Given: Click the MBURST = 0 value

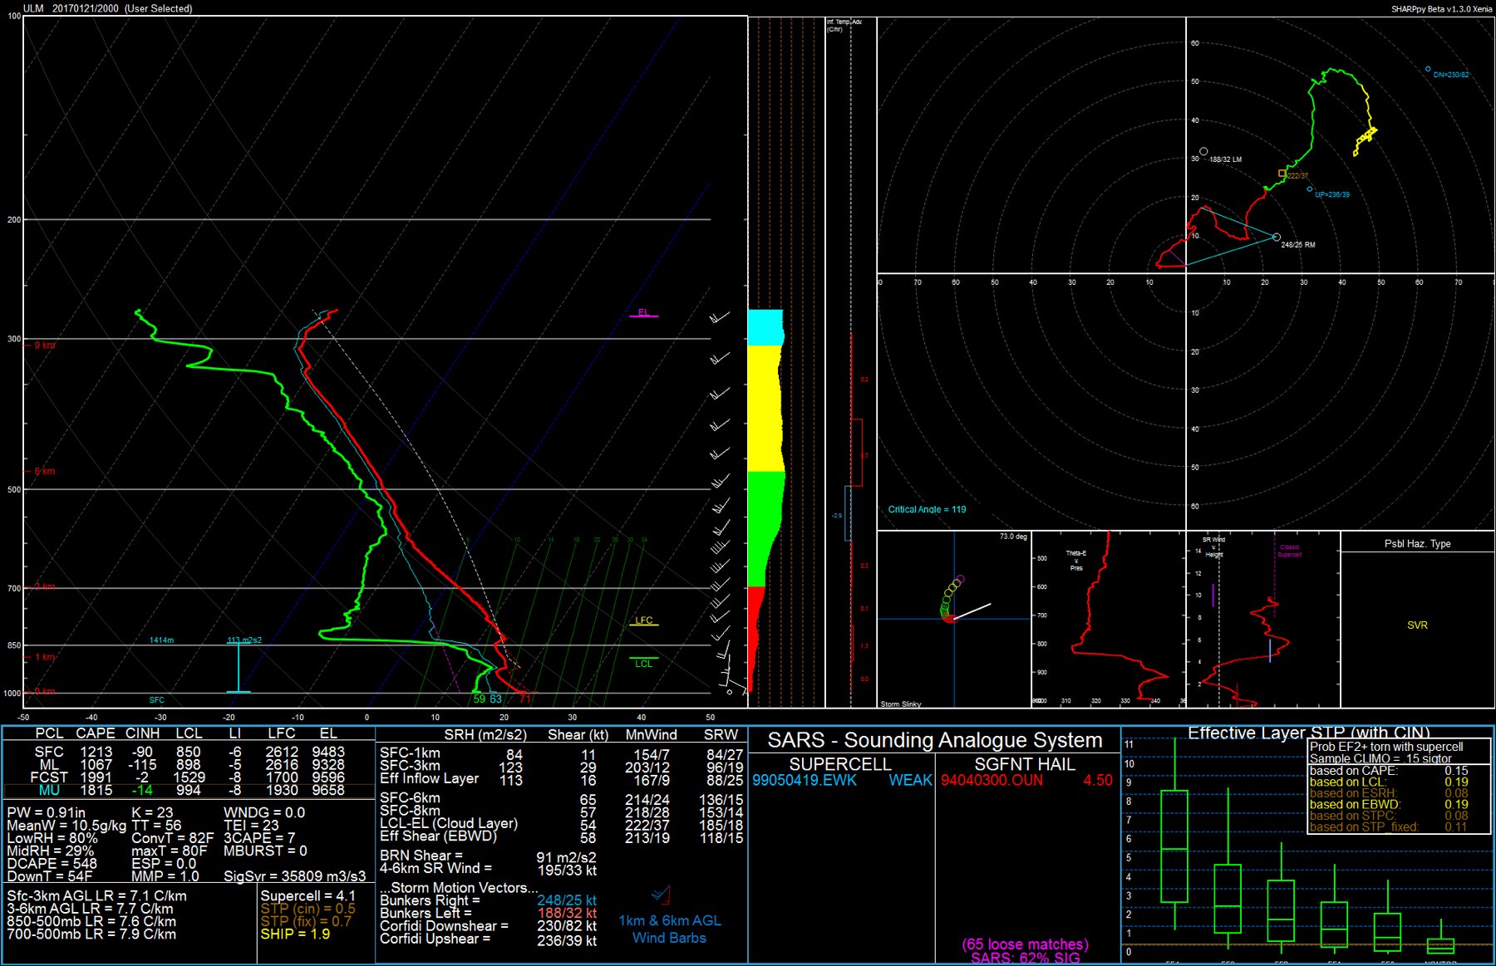Looking at the screenshot, I should pos(265,851).
